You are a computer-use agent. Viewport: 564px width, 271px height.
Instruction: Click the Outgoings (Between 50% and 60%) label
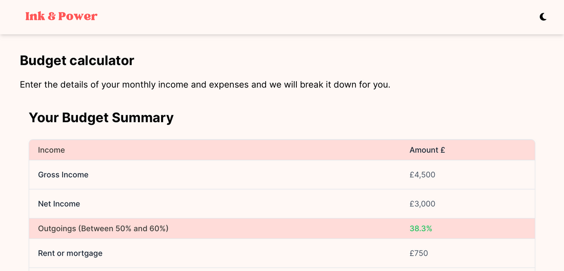point(103,229)
